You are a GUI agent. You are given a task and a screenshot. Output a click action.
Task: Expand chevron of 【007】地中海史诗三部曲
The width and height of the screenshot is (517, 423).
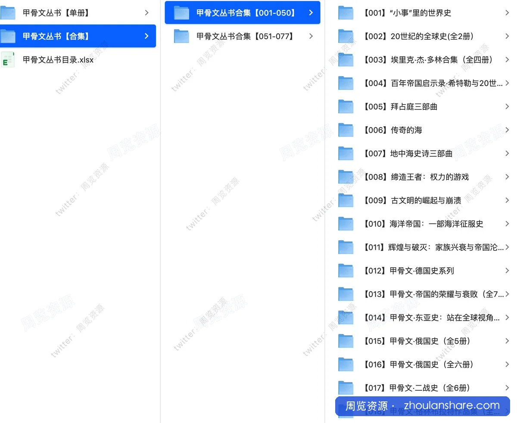click(507, 154)
